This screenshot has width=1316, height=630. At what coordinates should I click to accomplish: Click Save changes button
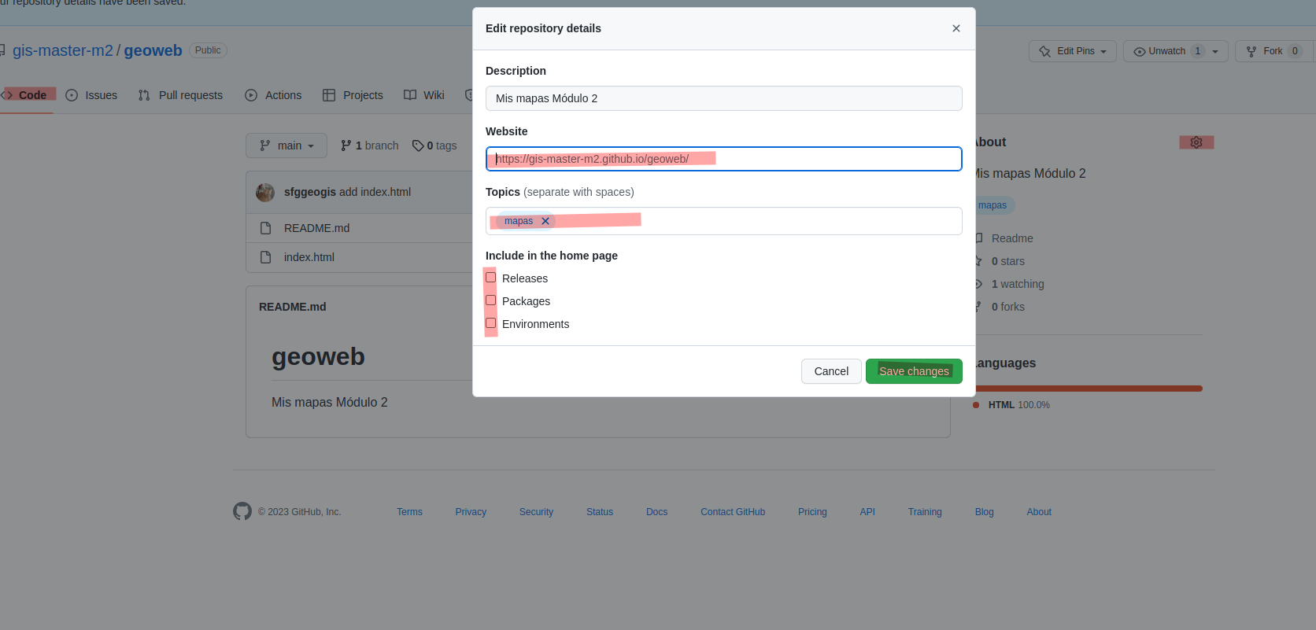(x=914, y=371)
